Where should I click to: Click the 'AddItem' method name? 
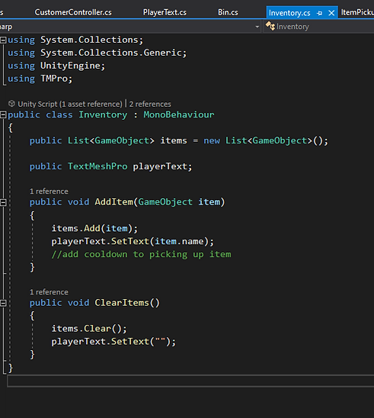pyautogui.click(x=113, y=202)
